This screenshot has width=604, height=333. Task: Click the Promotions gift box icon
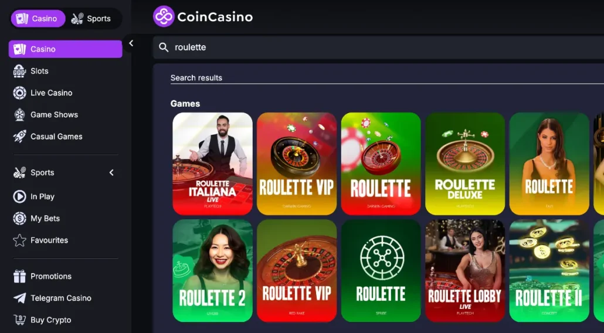point(19,276)
